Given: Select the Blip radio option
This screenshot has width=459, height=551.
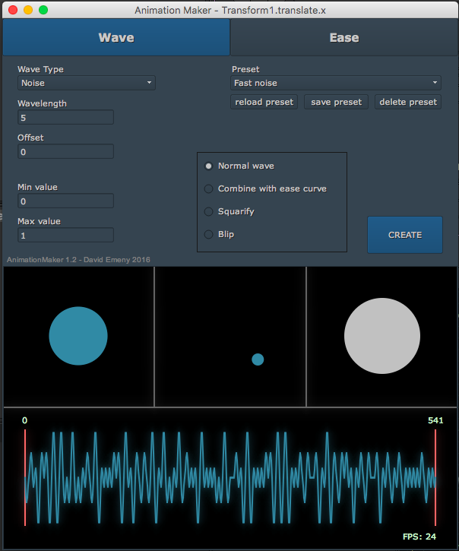Looking at the screenshot, I should tap(209, 234).
